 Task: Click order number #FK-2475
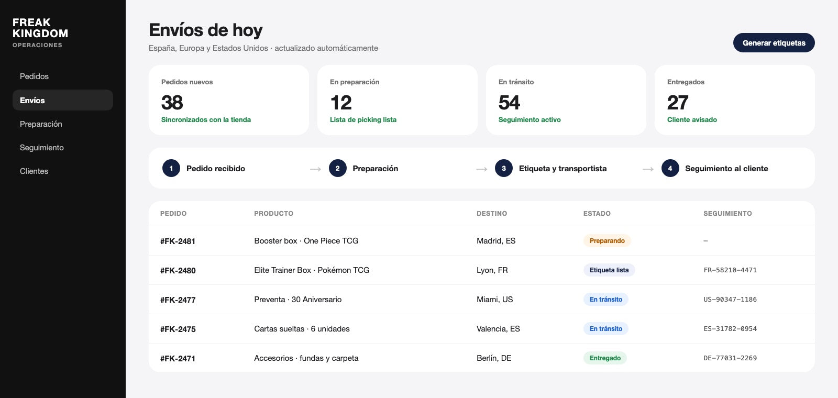point(178,329)
